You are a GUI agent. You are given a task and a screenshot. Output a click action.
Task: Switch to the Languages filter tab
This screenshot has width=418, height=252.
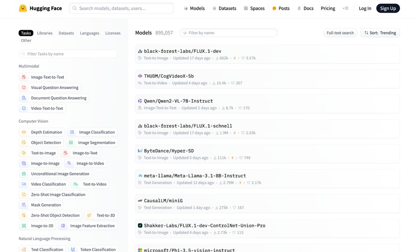click(x=90, y=33)
